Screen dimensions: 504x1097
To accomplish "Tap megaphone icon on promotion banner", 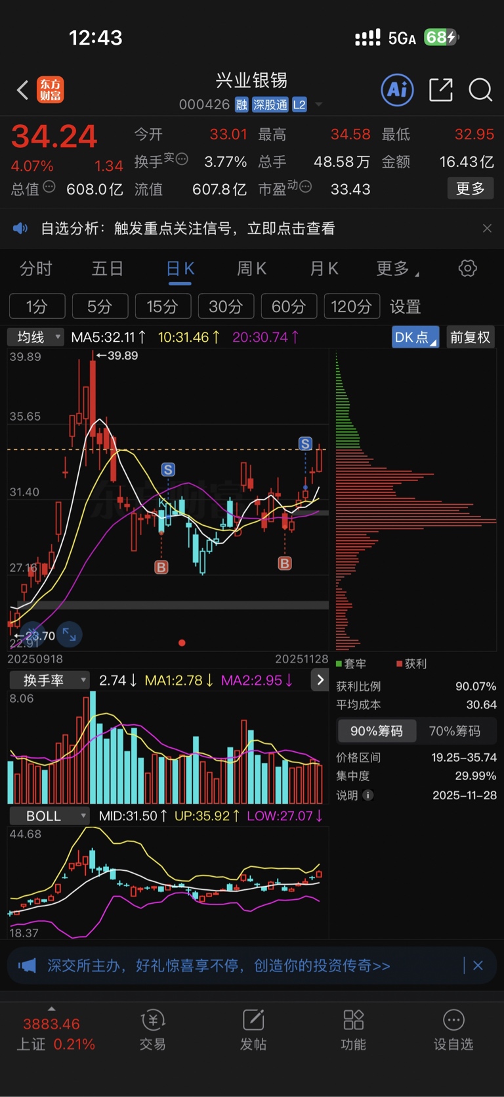I will click(27, 966).
